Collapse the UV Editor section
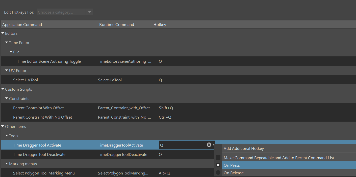 (x=7, y=70)
